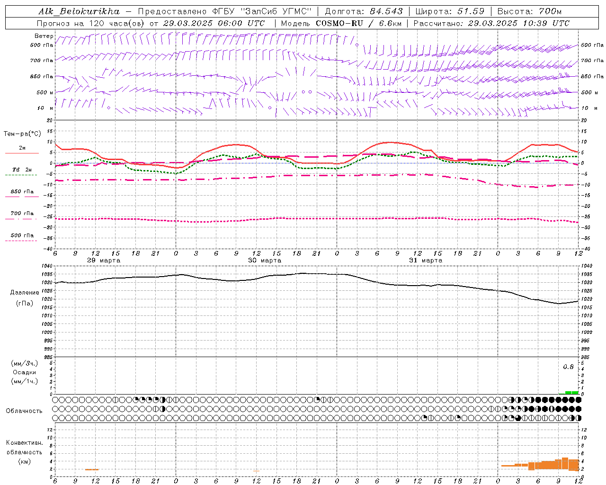This screenshot has width=606, height=485.
Task: Click the precipitation value 0.8
Action: pos(568,367)
